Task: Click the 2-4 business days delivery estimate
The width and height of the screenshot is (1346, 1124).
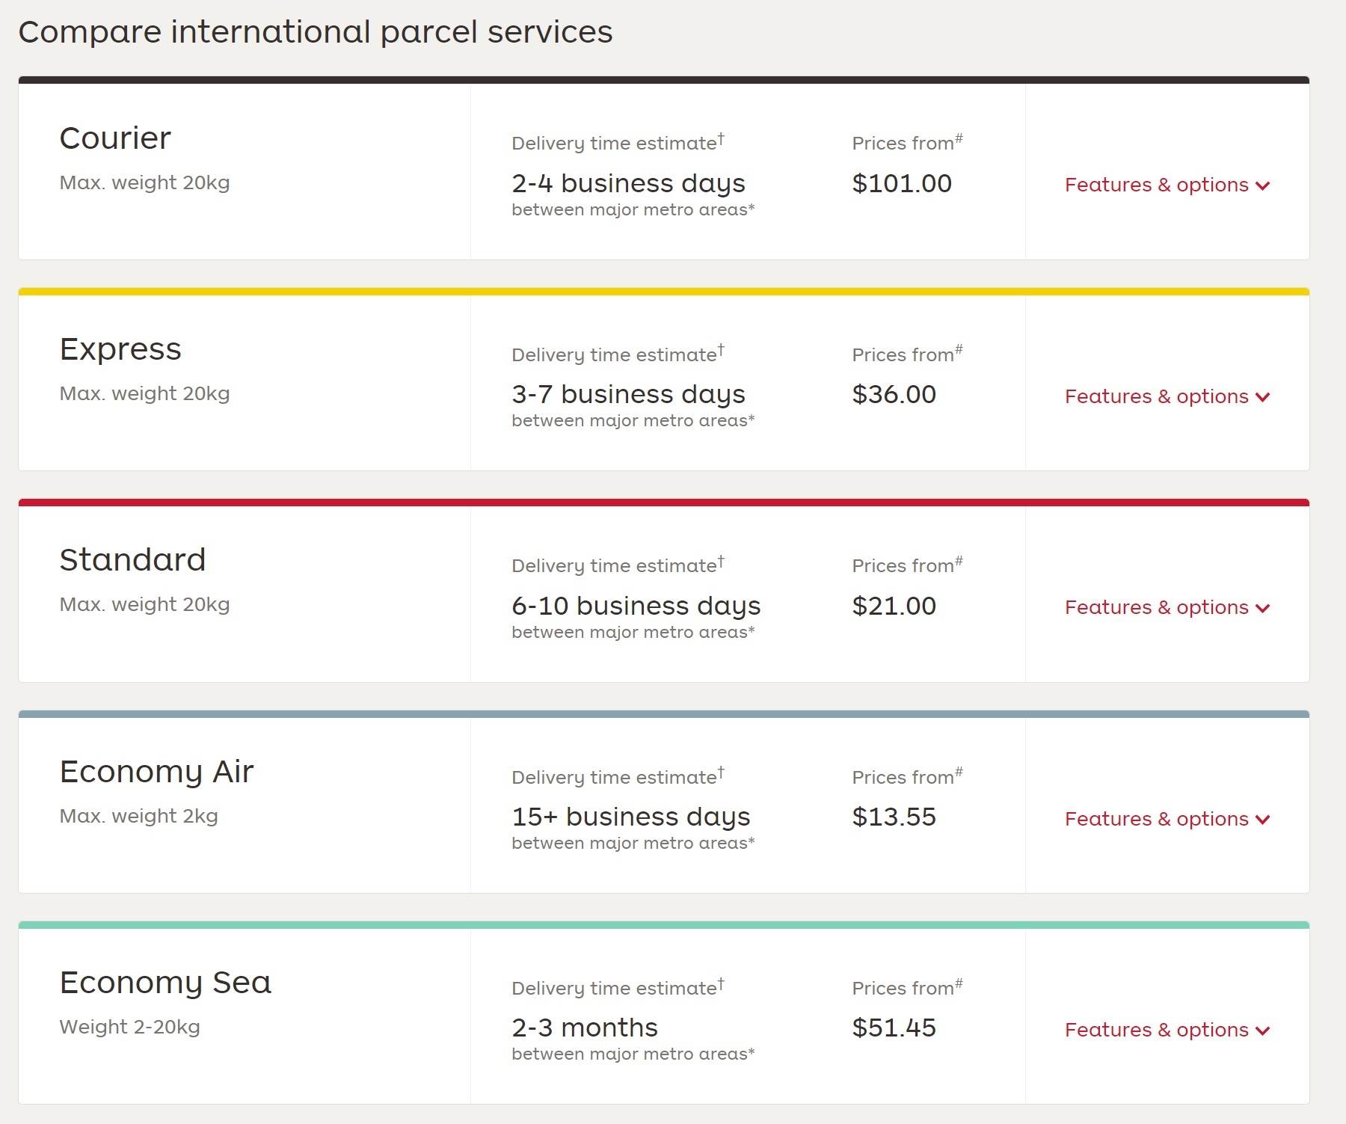Action: click(628, 183)
